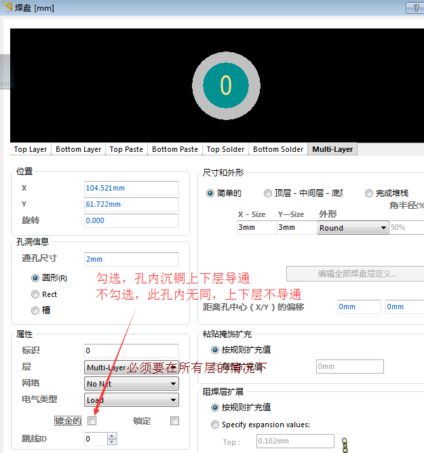Click the 通孔尺寸 input field

[x=131, y=259]
